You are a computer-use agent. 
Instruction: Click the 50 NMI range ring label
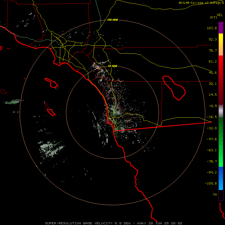112,66
